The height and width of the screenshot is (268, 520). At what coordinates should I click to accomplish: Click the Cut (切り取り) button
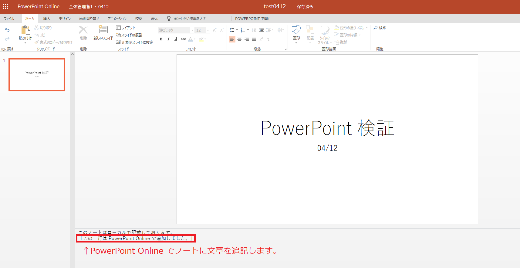click(x=43, y=28)
